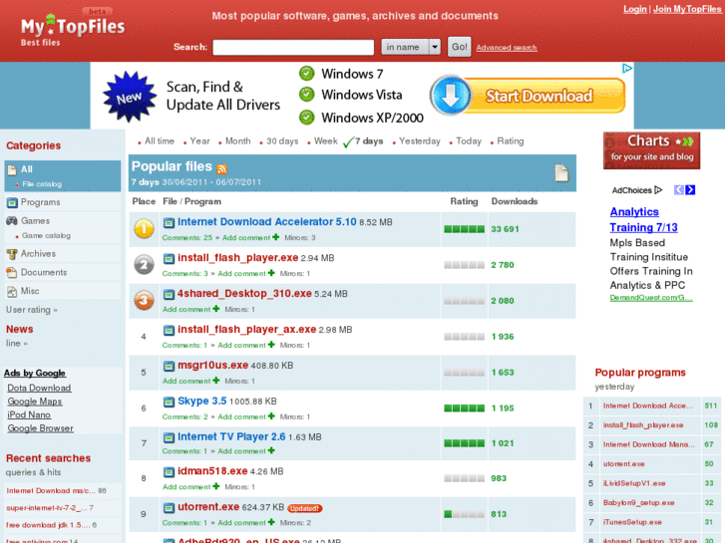Click the rating bar in utorrent.exe row
Image resolution: width=725 pixels, height=543 pixels.
(465, 514)
